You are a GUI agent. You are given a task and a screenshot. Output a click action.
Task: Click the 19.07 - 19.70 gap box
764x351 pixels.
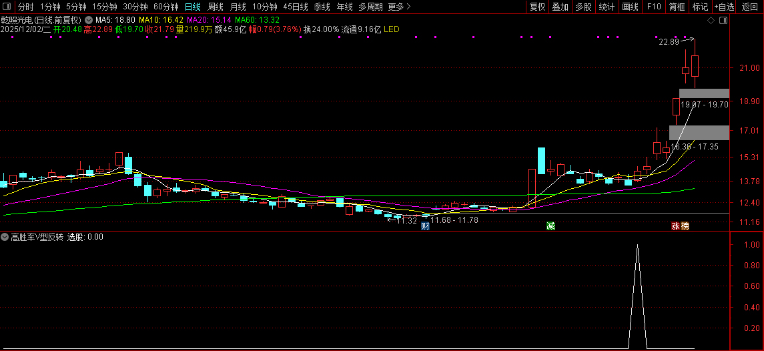[704, 93]
